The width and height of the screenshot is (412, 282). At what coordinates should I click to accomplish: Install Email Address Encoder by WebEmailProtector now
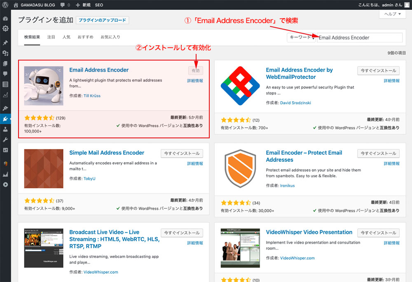(x=378, y=70)
